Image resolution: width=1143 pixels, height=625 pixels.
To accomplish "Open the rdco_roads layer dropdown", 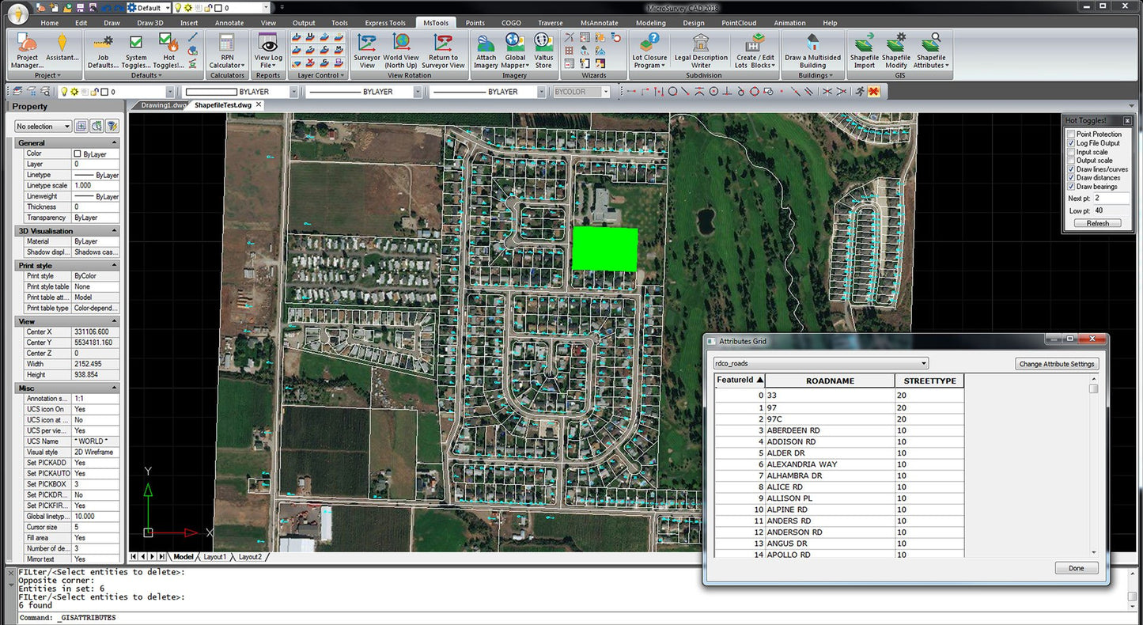I will click(923, 363).
